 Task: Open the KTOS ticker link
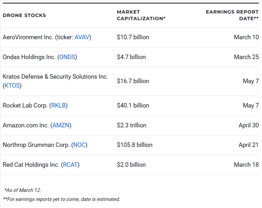[x=12, y=85]
